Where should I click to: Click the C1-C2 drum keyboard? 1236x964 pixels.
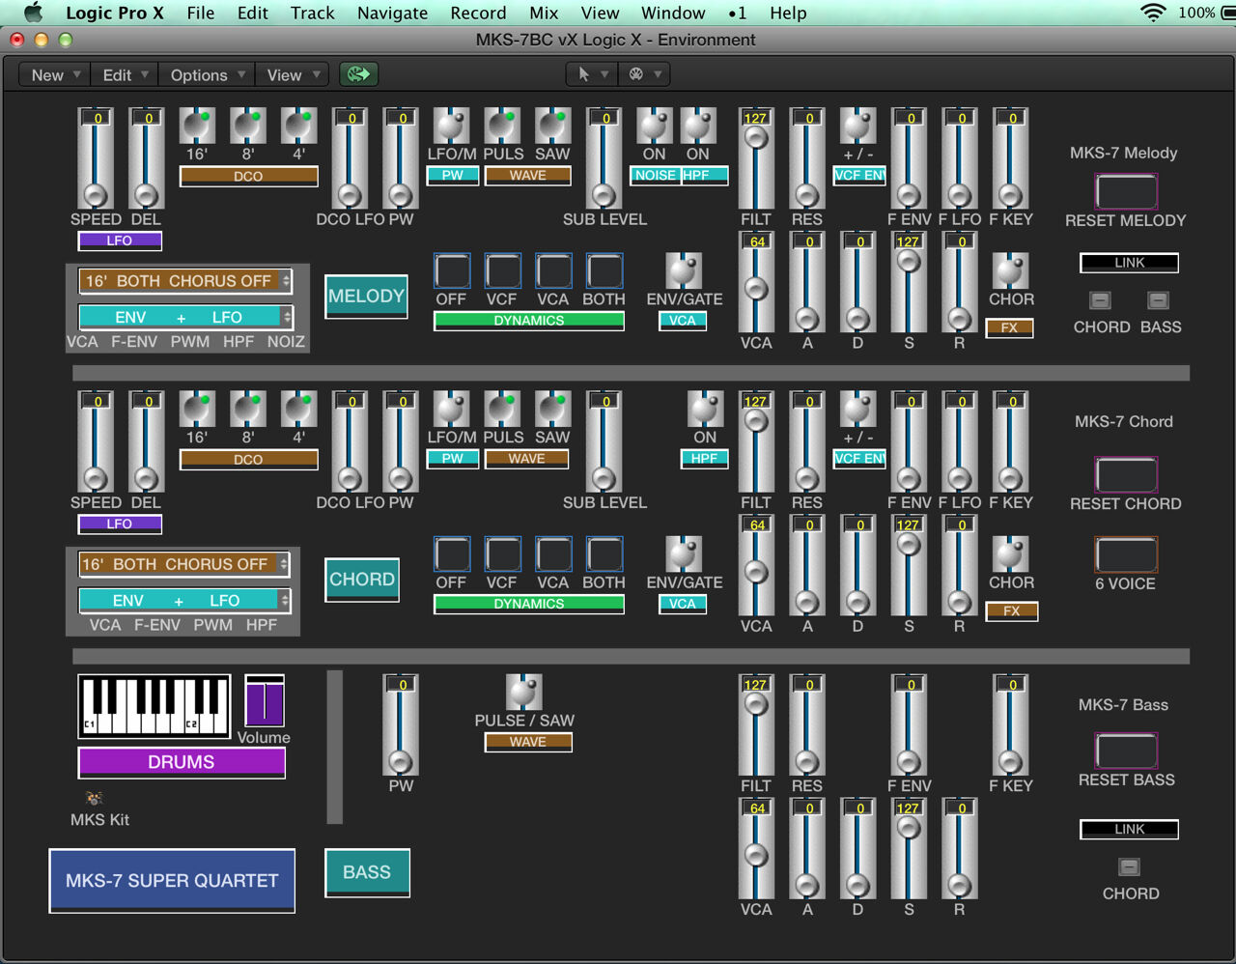pos(154,706)
